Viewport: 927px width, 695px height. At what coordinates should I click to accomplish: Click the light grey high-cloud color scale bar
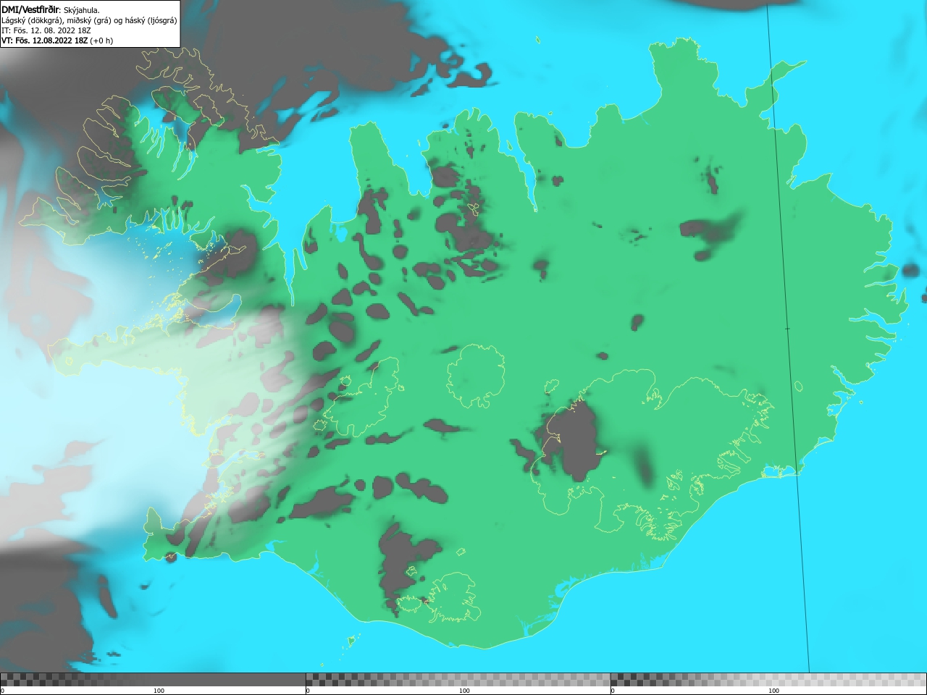click(x=768, y=680)
